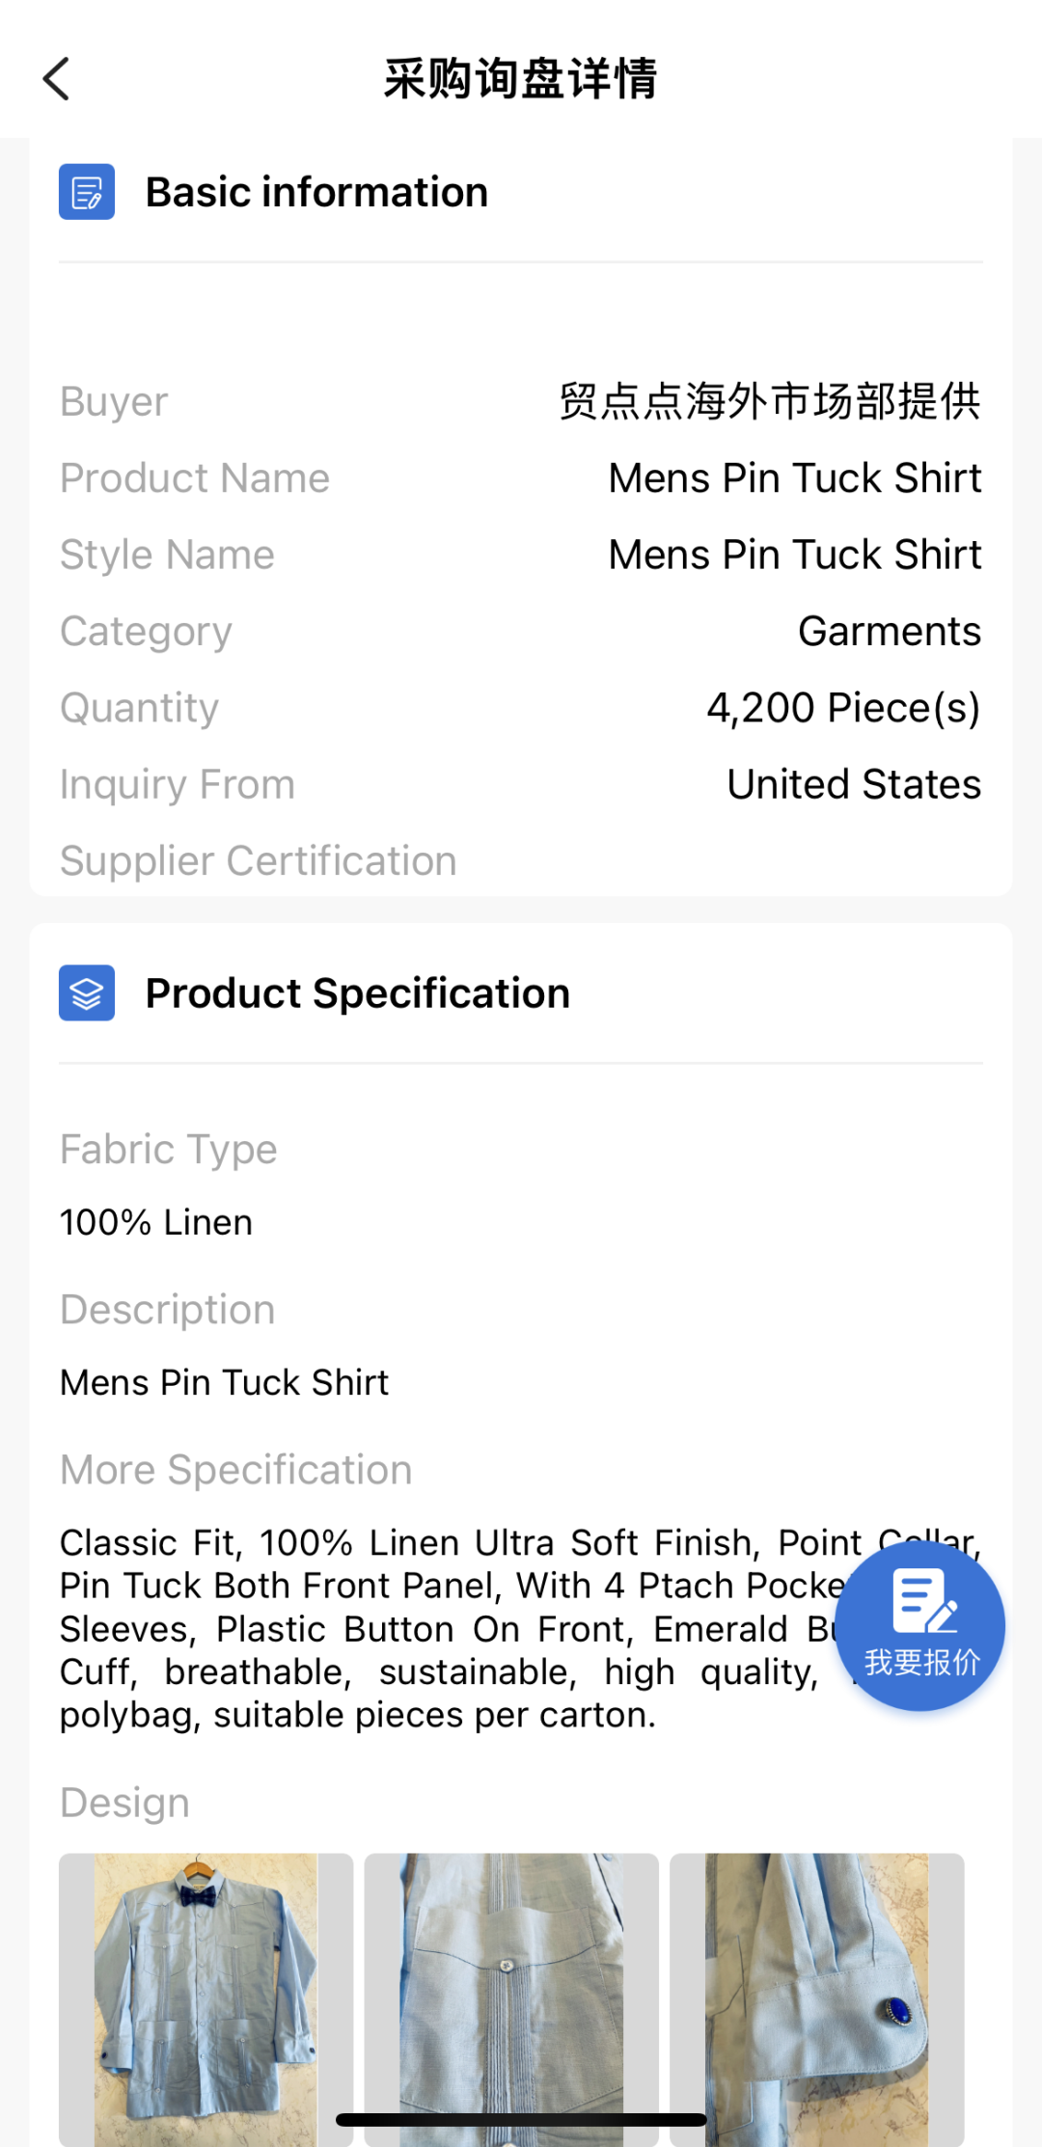Tap the Basic information heading

tap(316, 192)
